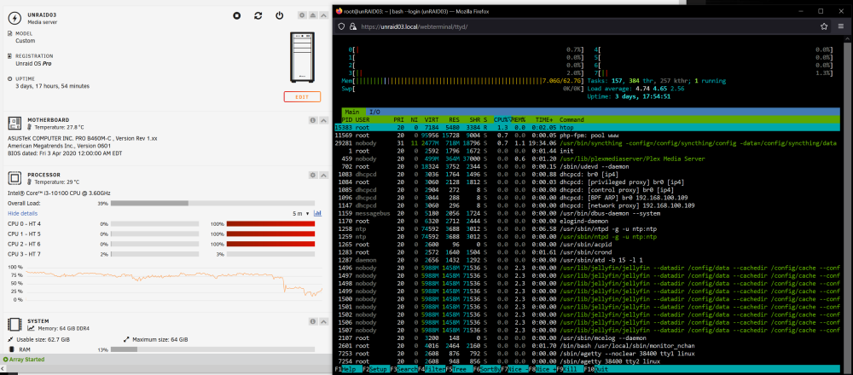Click the EDIT button
This screenshot has height=375, width=853.
pos(302,97)
